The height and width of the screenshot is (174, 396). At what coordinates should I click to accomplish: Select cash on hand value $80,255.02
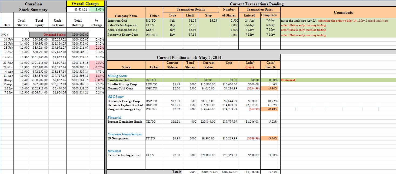[57, 39]
